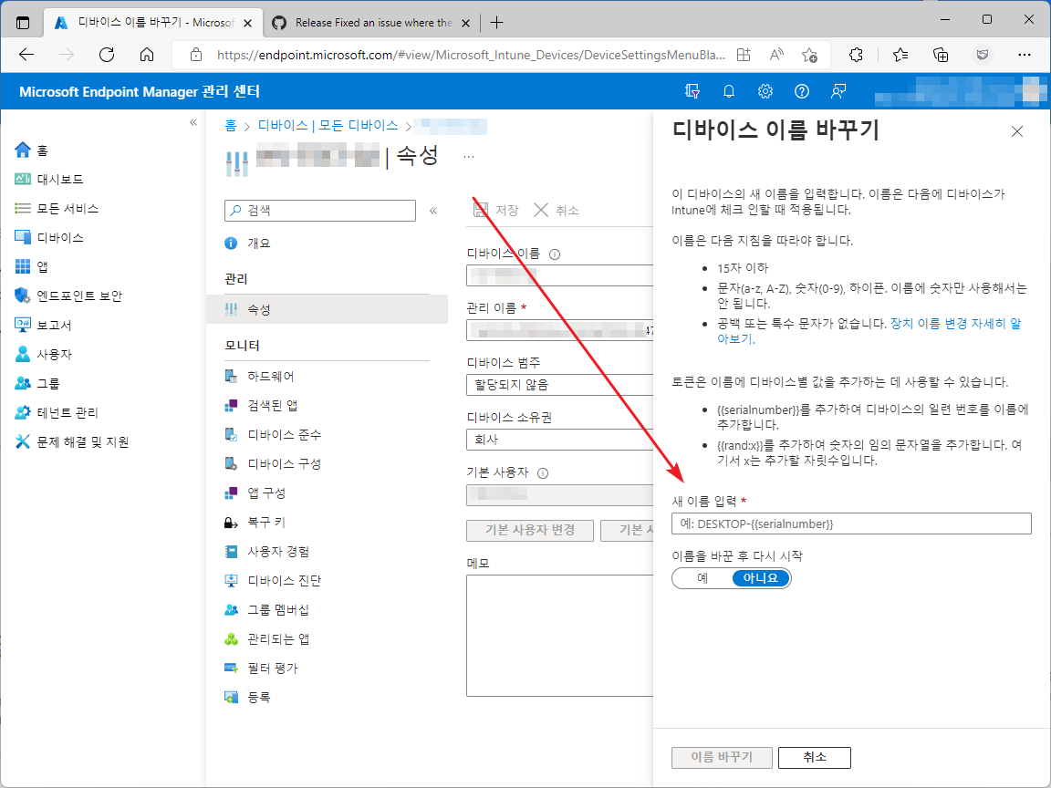Open the Favorites list icon

900,55
